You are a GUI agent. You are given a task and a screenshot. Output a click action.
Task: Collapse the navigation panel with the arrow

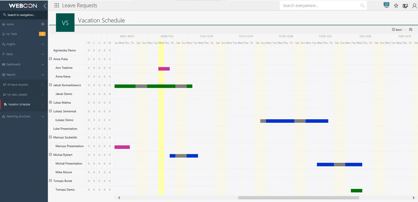(45, 6)
